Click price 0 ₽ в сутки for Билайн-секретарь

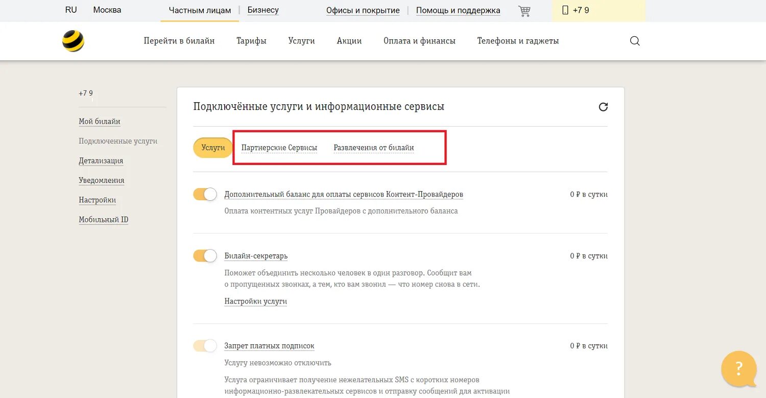point(589,256)
